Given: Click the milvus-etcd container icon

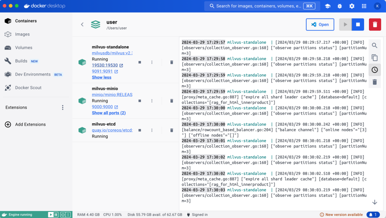Looking at the screenshot, I should [x=82, y=130].
